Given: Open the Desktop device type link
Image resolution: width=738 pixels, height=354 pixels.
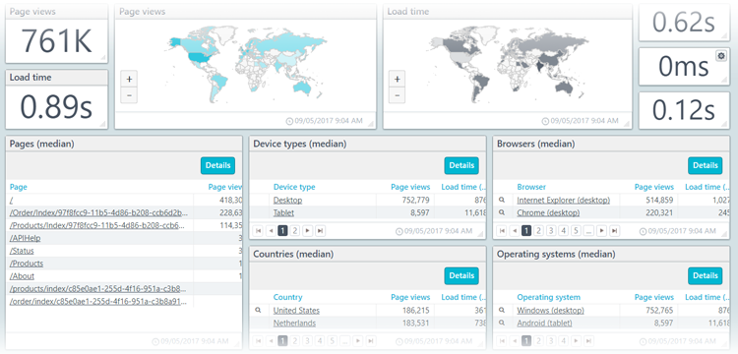Looking at the screenshot, I should click(288, 201).
